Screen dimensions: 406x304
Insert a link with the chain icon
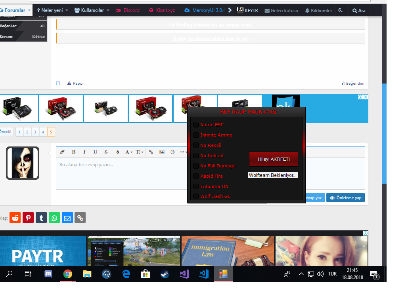pyautogui.click(x=151, y=152)
